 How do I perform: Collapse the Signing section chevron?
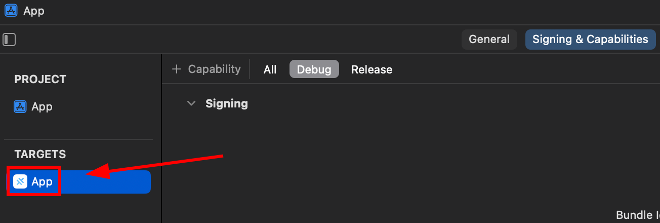tap(191, 103)
